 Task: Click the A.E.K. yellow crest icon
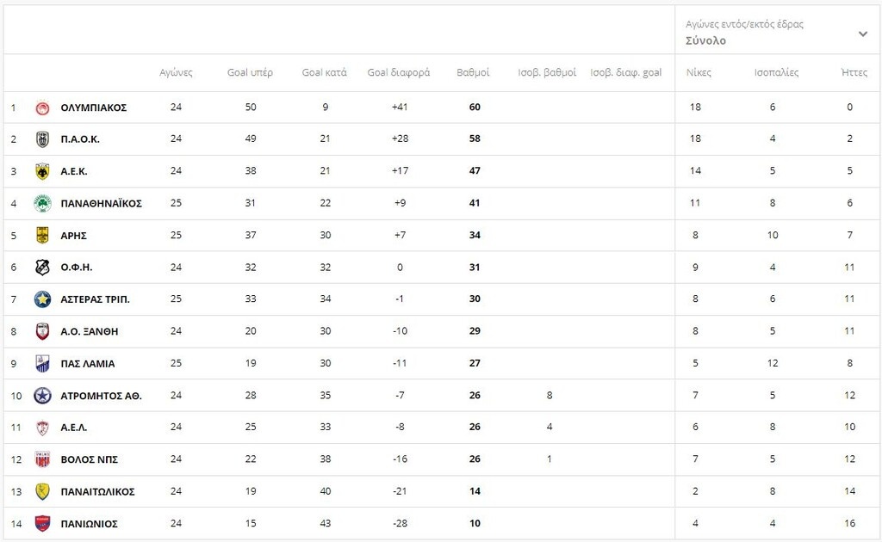(x=42, y=171)
